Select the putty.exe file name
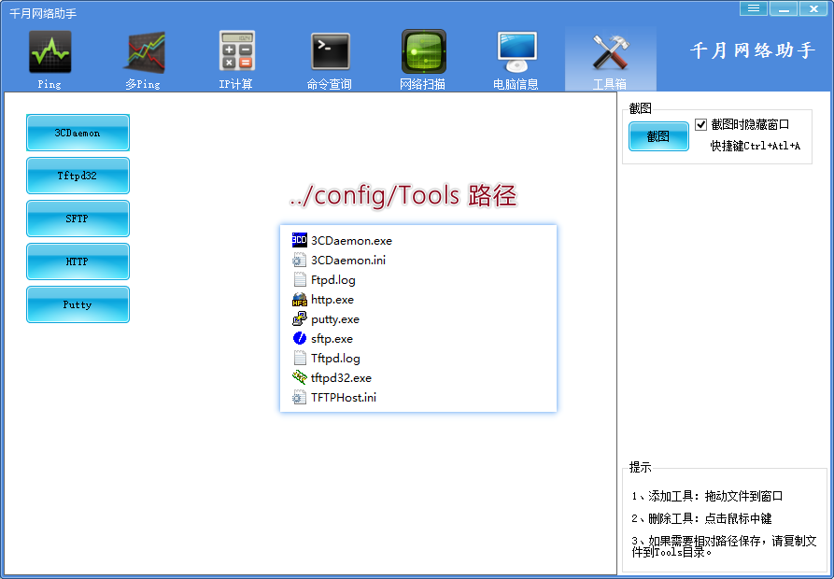This screenshot has height=579, width=834. tap(335, 319)
